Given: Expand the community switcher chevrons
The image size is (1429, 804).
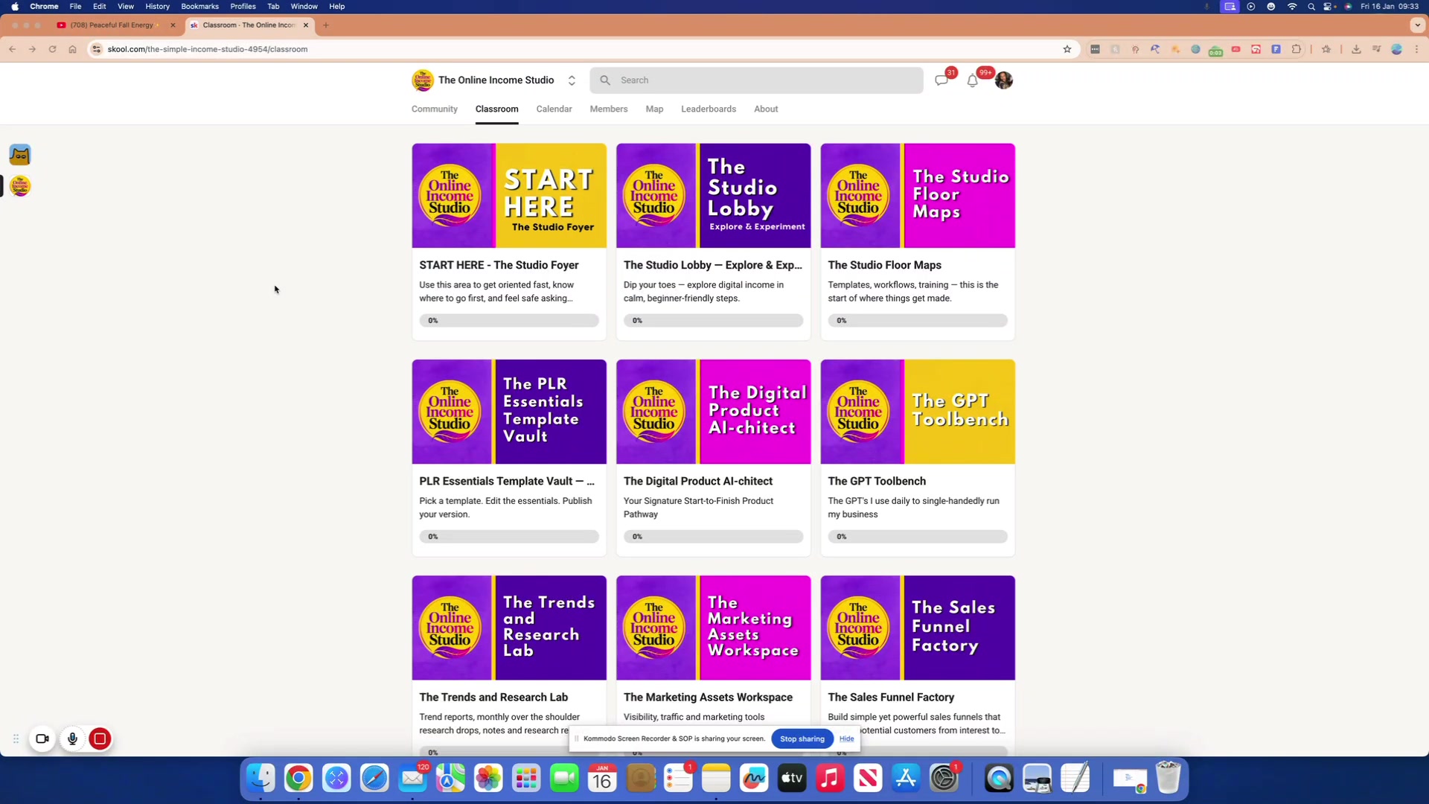Looking at the screenshot, I should click(572, 80).
